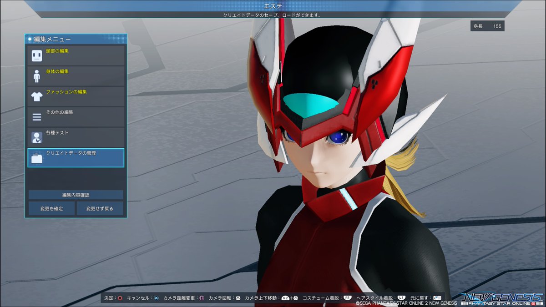546x307 pixels.
Task: Select the face icon for head editing
Action: 37,56
